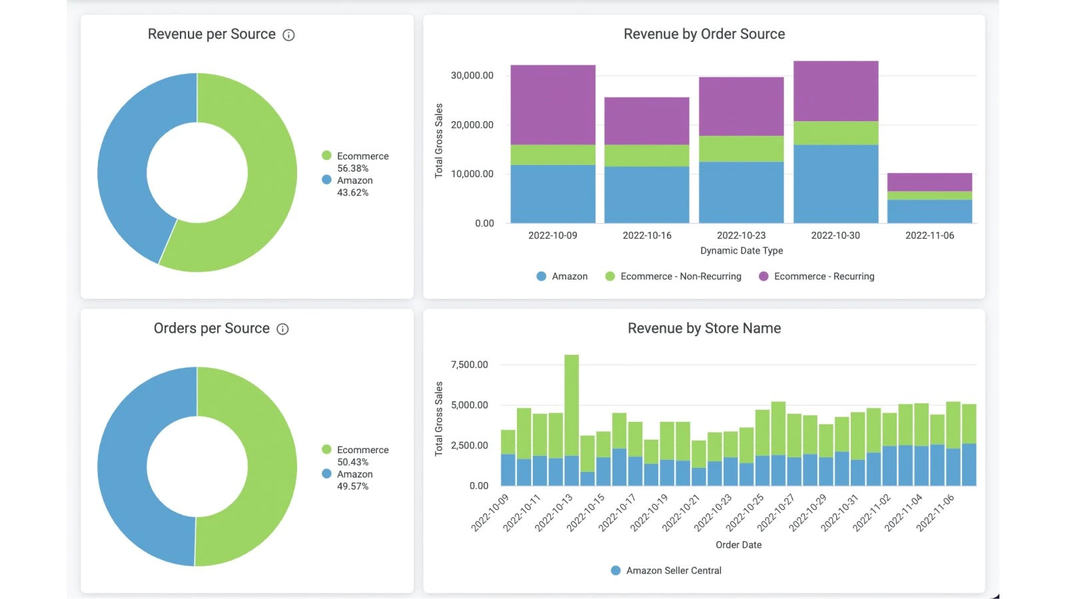
Task: Select the Revenue by Order Source chart title
Action: (704, 34)
